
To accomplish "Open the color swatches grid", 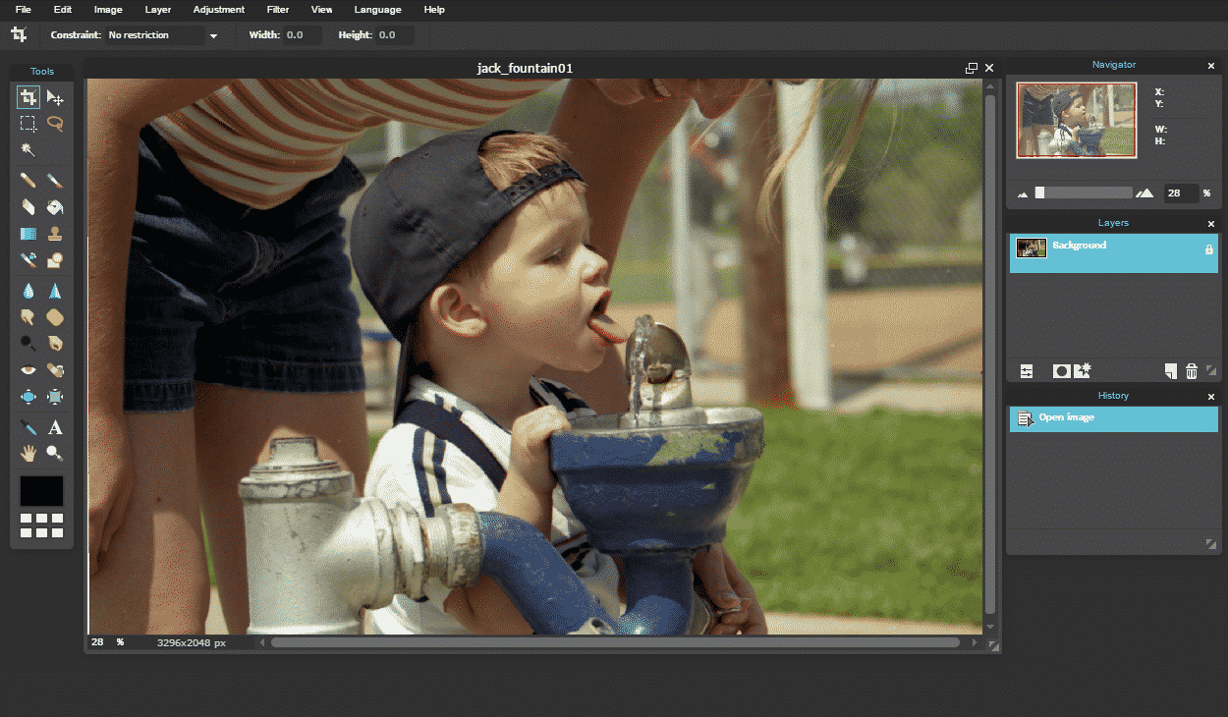I will pyautogui.click(x=41, y=524).
